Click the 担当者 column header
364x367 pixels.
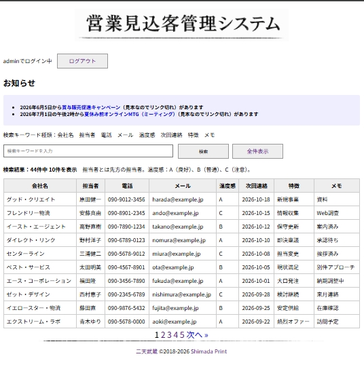point(90,186)
